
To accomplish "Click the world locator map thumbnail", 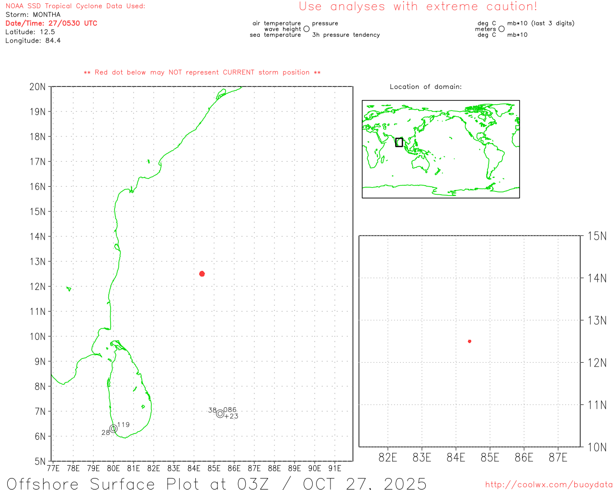I will pos(441,149).
